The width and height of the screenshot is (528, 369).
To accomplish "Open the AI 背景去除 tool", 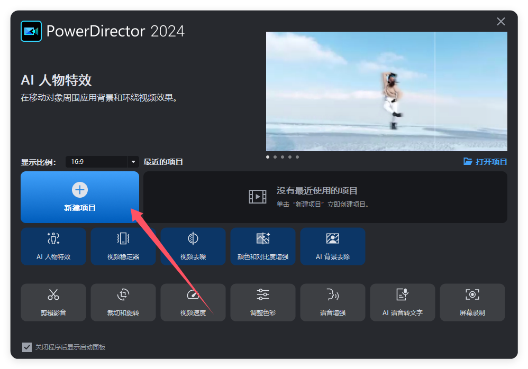I will click(x=333, y=246).
